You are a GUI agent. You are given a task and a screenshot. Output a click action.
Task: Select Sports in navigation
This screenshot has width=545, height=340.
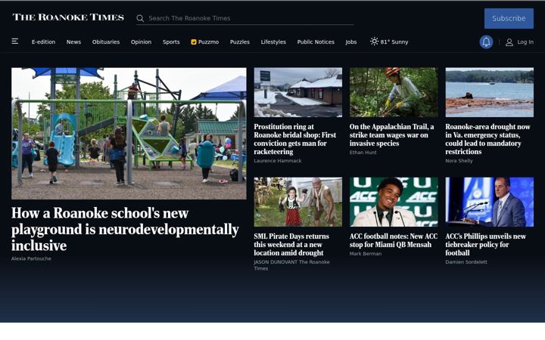[x=171, y=42]
